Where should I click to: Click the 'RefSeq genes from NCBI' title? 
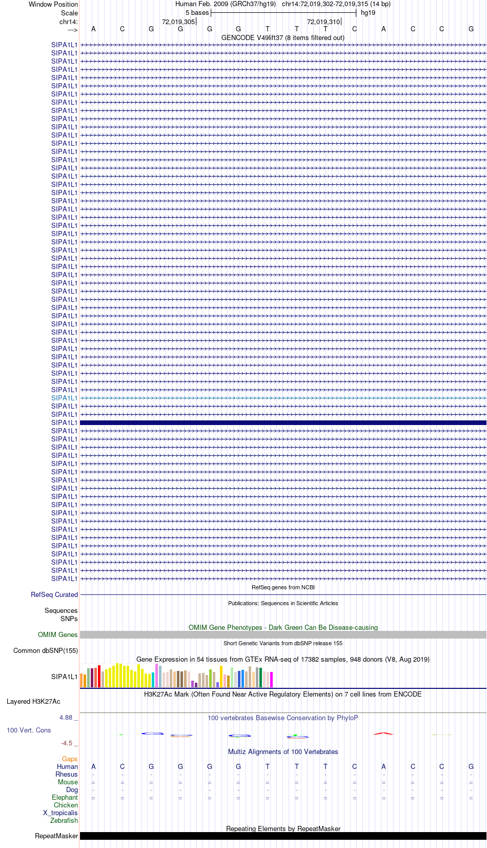[283, 587]
